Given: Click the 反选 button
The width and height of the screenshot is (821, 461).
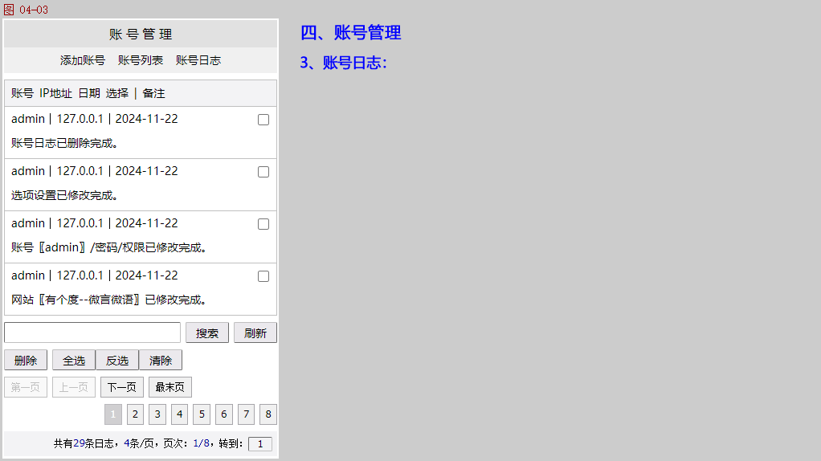Looking at the screenshot, I should click(x=117, y=360).
